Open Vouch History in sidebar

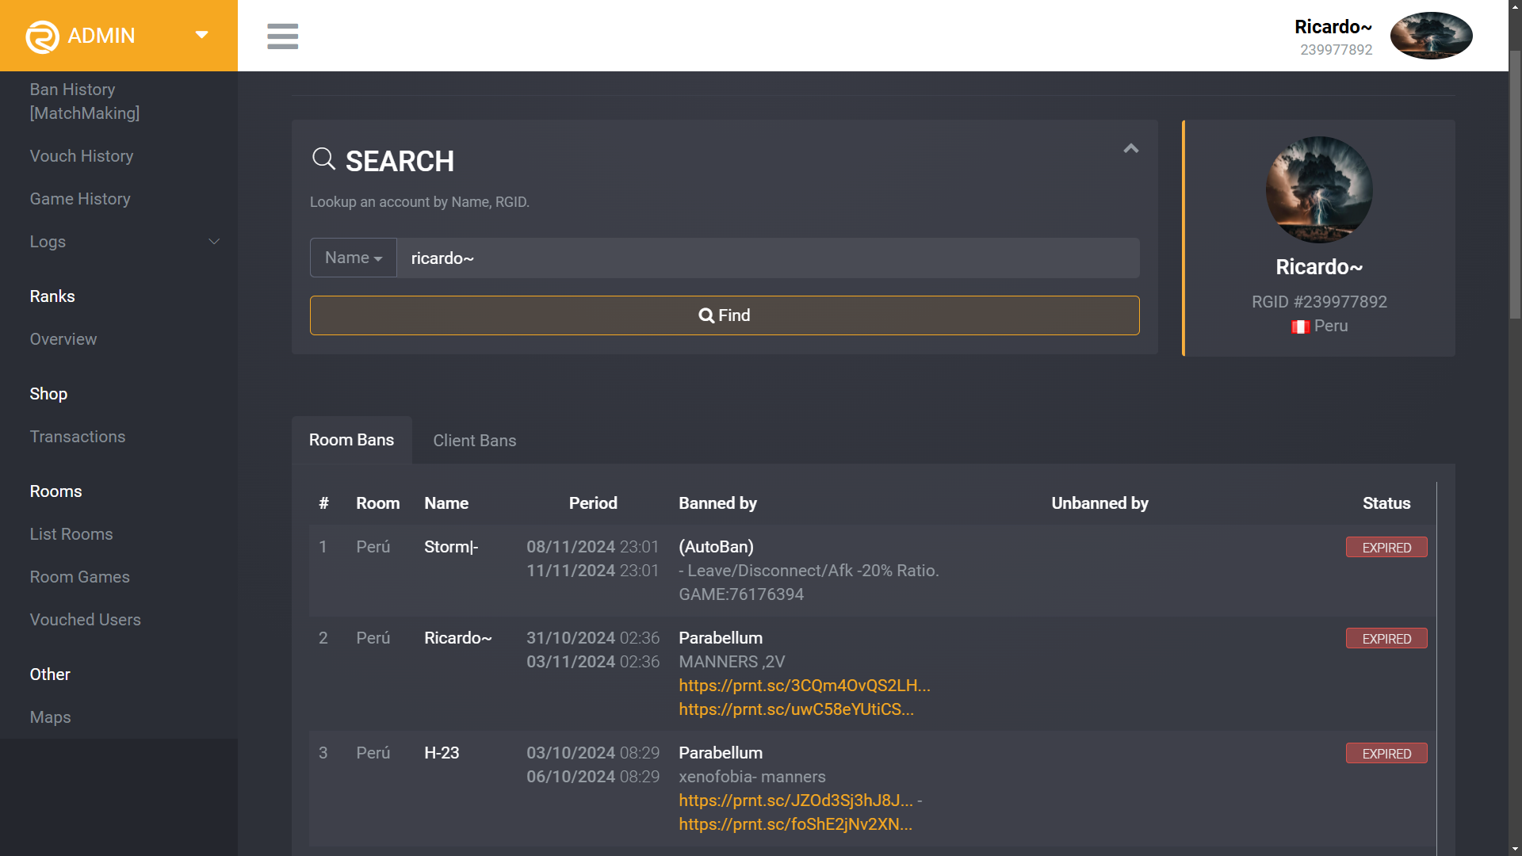pos(82,156)
